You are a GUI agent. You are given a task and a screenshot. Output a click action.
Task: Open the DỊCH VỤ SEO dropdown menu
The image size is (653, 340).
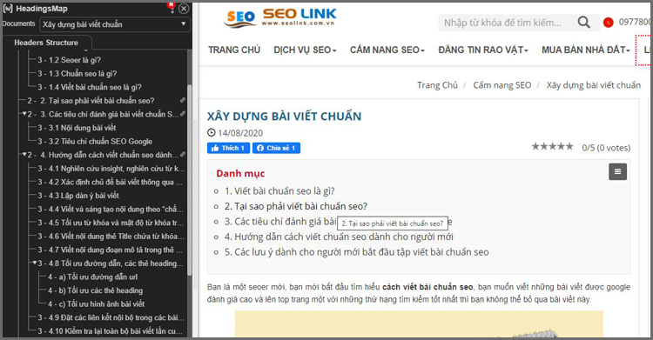tap(305, 50)
